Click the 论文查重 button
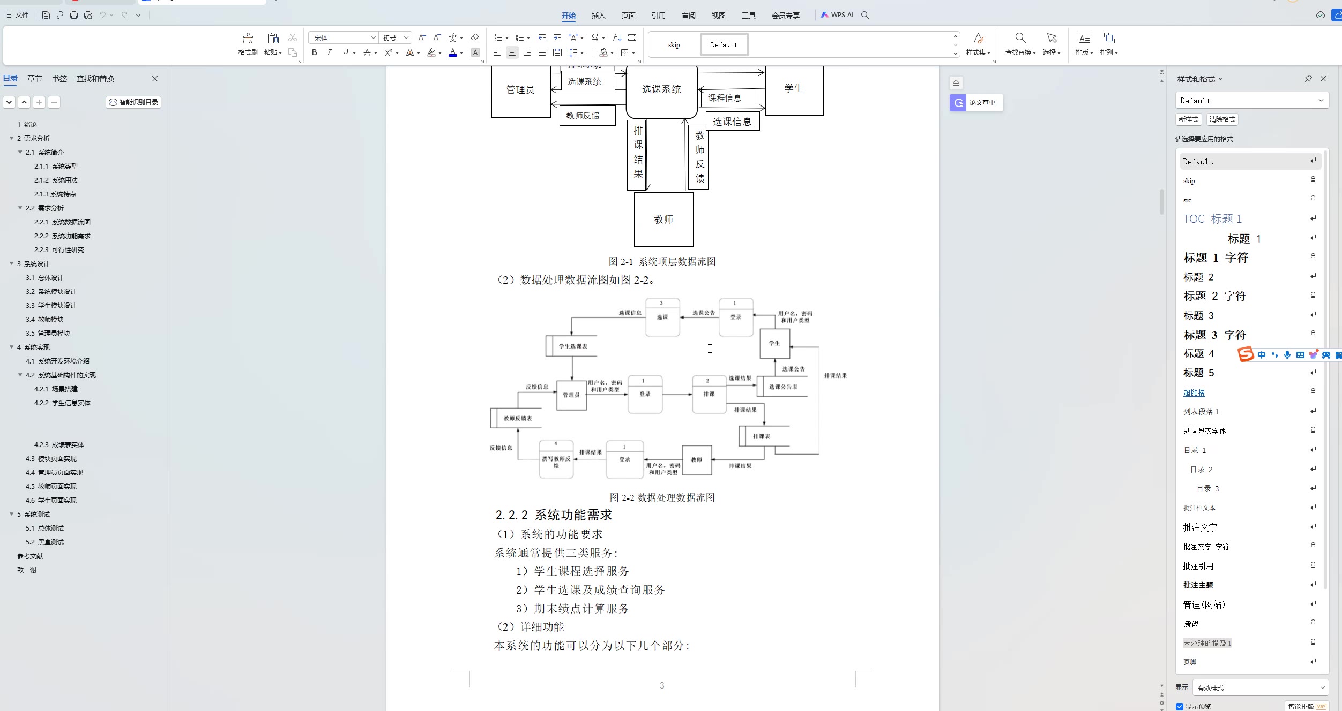The width and height of the screenshot is (1342, 711). pyautogui.click(x=976, y=102)
